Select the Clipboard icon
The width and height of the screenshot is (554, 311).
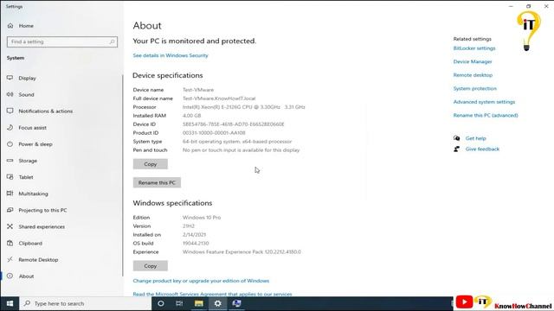click(x=10, y=243)
